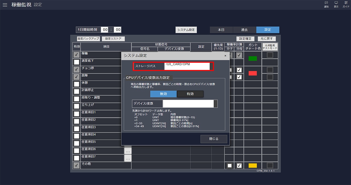Select 有効 for CPU device output
The image size is (351, 185).
click(x=190, y=94)
